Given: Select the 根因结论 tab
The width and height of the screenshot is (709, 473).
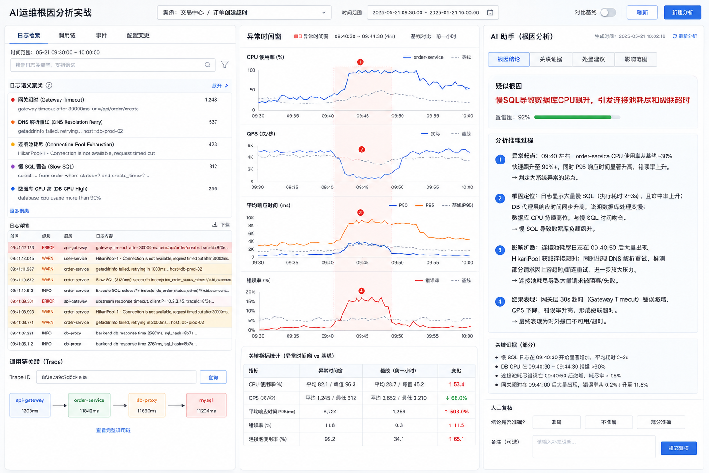Looking at the screenshot, I should coord(509,59).
